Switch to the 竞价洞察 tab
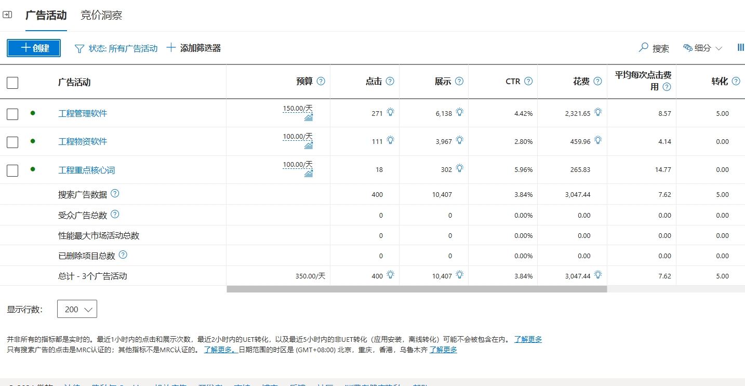Screen dimensions: 745x386 [x=101, y=16]
